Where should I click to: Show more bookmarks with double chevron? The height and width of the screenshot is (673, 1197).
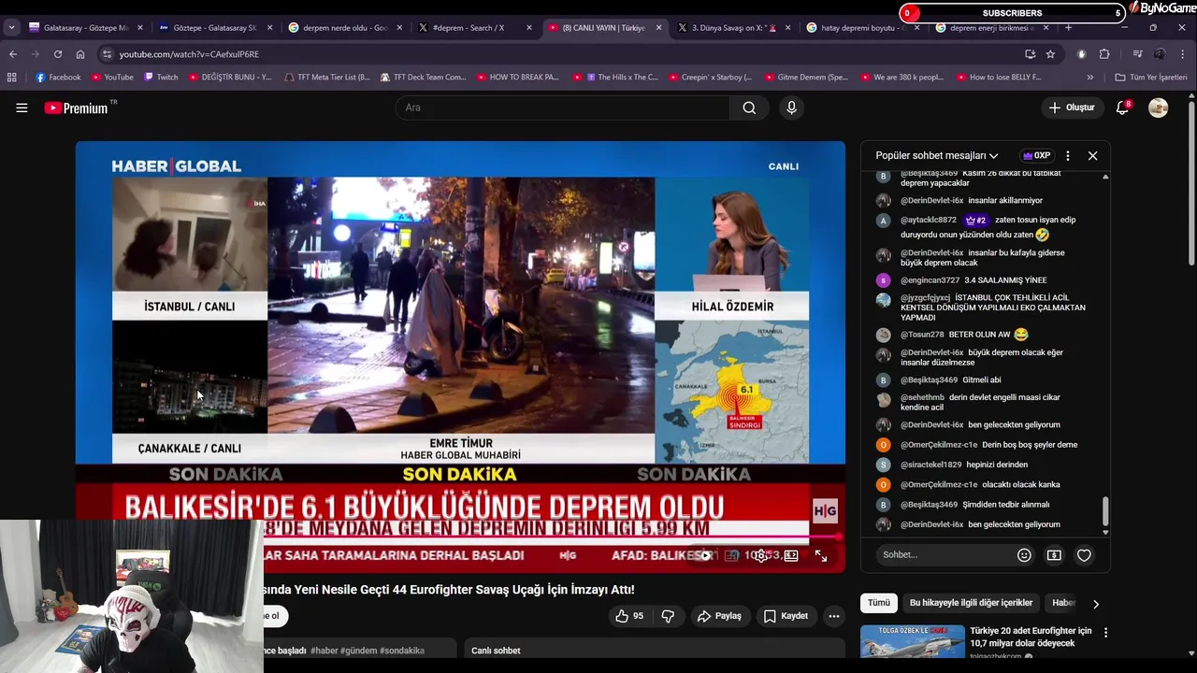click(x=1090, y=78)
